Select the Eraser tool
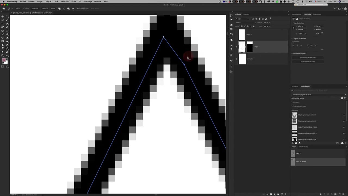 pyautogui.click(x=7, y=38)
